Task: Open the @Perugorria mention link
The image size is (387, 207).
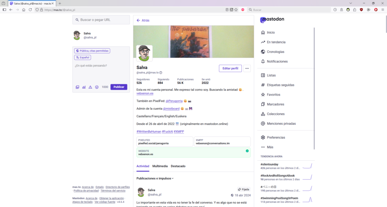Action: [174, 101]
